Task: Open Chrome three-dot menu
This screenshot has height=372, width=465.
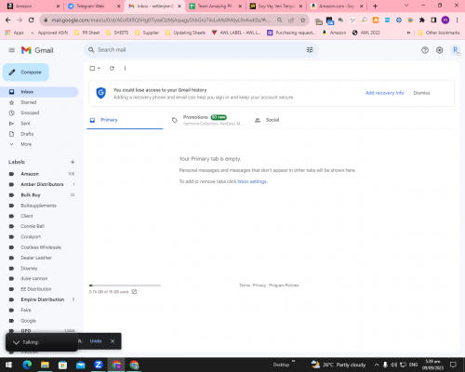Action: coord(457,20)
